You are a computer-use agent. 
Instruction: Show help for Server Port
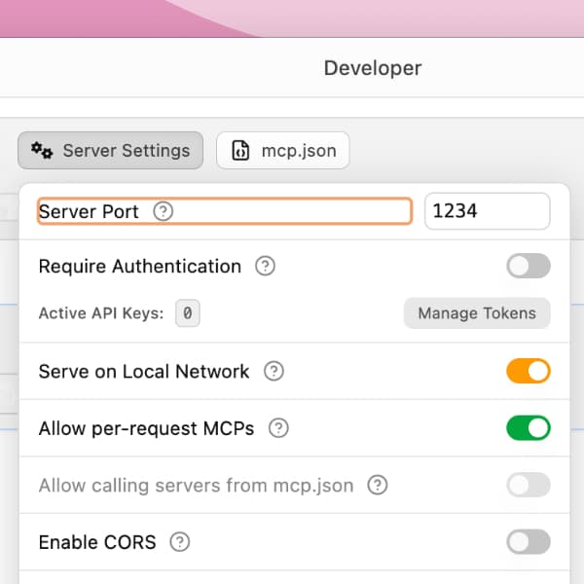coord(164,211)
